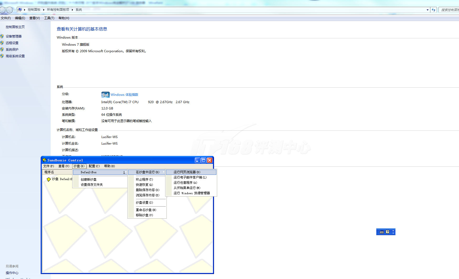Open 操作中心 link in sidebar
Image resolution: width=459 pixels, height=279 pixels.
click(12, 273)
